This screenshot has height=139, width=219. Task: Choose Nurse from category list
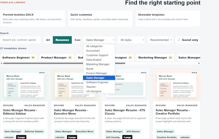click(x=99, y=69)
